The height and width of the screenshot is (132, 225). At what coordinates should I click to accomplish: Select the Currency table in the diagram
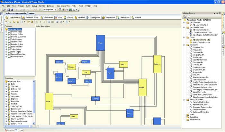click(x=95, y=99)
